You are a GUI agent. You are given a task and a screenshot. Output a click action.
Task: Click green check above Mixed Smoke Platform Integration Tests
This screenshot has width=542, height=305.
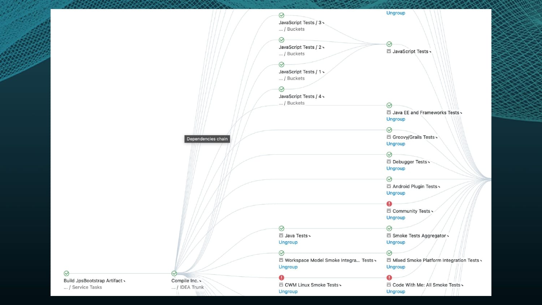click(x=389, y=253)
